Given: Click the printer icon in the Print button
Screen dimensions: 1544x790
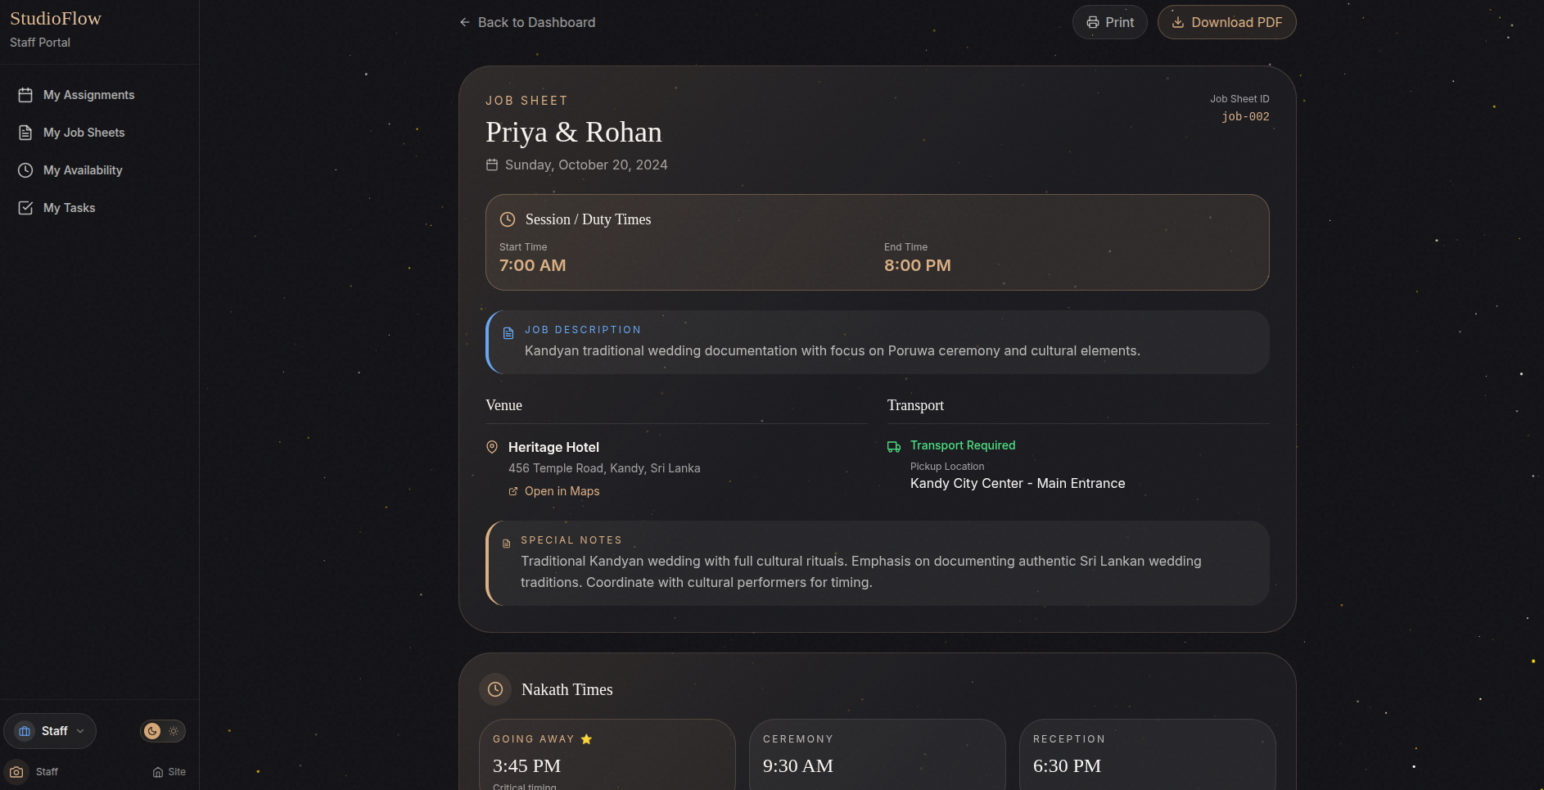Looking at the screenshot, I should click(x=1092, y=22).
